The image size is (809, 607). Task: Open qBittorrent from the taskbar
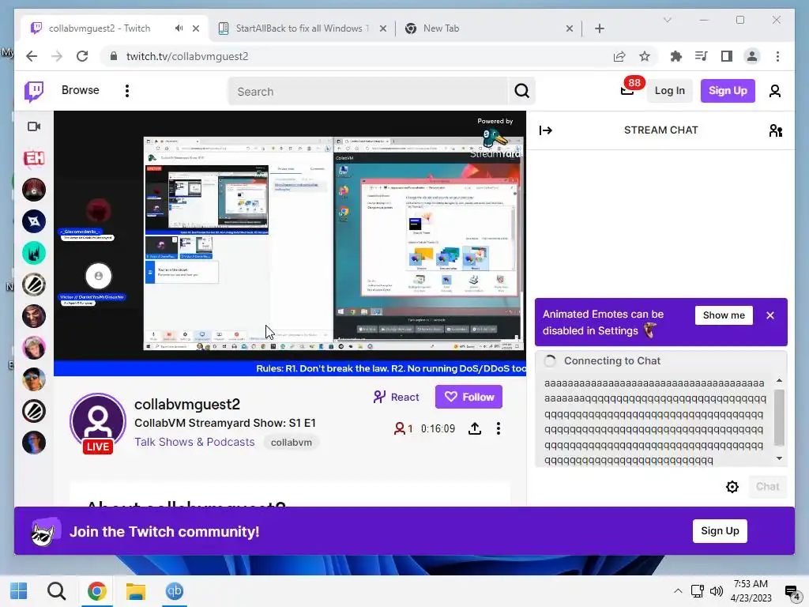pyautogui.click(x=175, y=591)
